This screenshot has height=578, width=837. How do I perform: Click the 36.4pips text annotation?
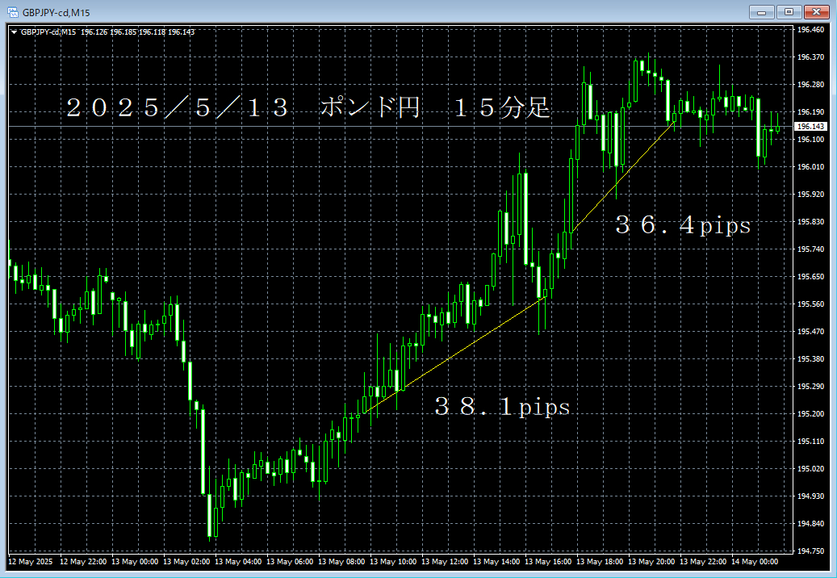tap(682, 226)
